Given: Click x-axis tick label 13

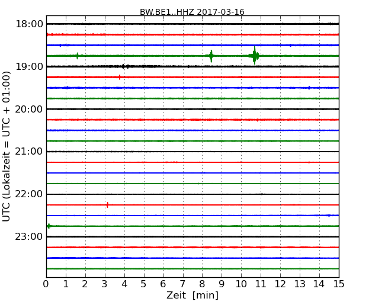Looking at the screenshot, I should 300,284.
